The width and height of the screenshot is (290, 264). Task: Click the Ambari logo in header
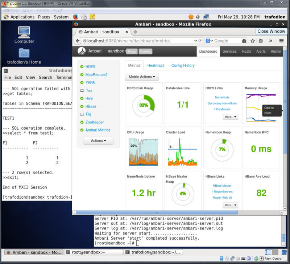pos(82,51)
